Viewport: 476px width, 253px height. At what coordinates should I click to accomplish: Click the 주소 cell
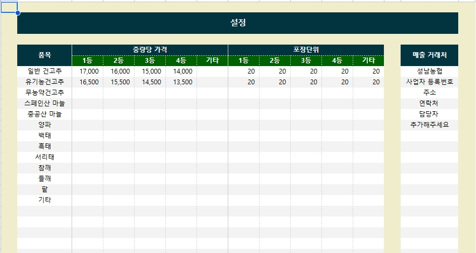pos(429,93)
